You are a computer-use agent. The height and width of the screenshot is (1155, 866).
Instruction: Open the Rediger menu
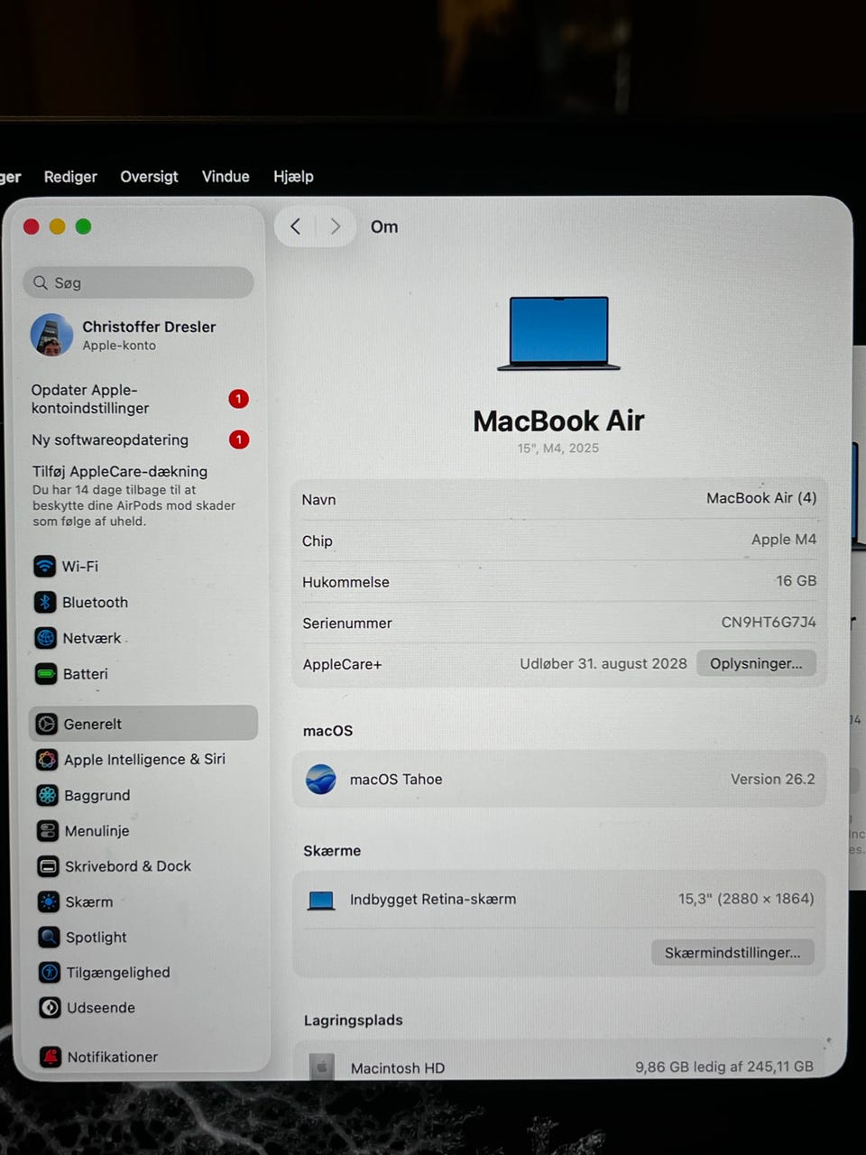[70, 177]
